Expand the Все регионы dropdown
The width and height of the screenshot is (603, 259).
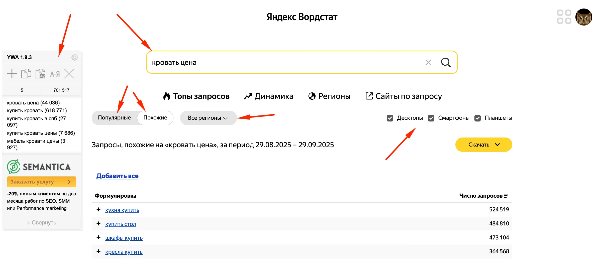pyautogui.click(x=208, y=118)
